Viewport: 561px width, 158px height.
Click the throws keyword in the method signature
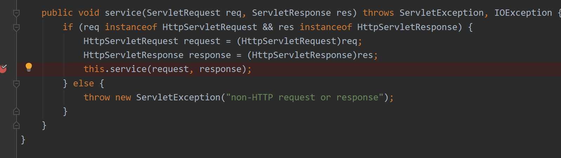[378, 13]
